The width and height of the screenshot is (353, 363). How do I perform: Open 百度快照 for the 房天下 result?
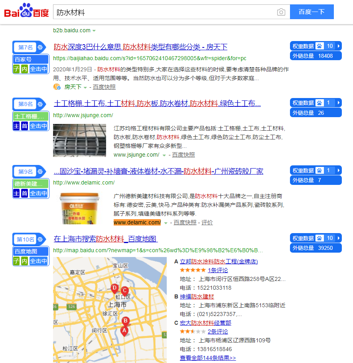tap(104, 87)
